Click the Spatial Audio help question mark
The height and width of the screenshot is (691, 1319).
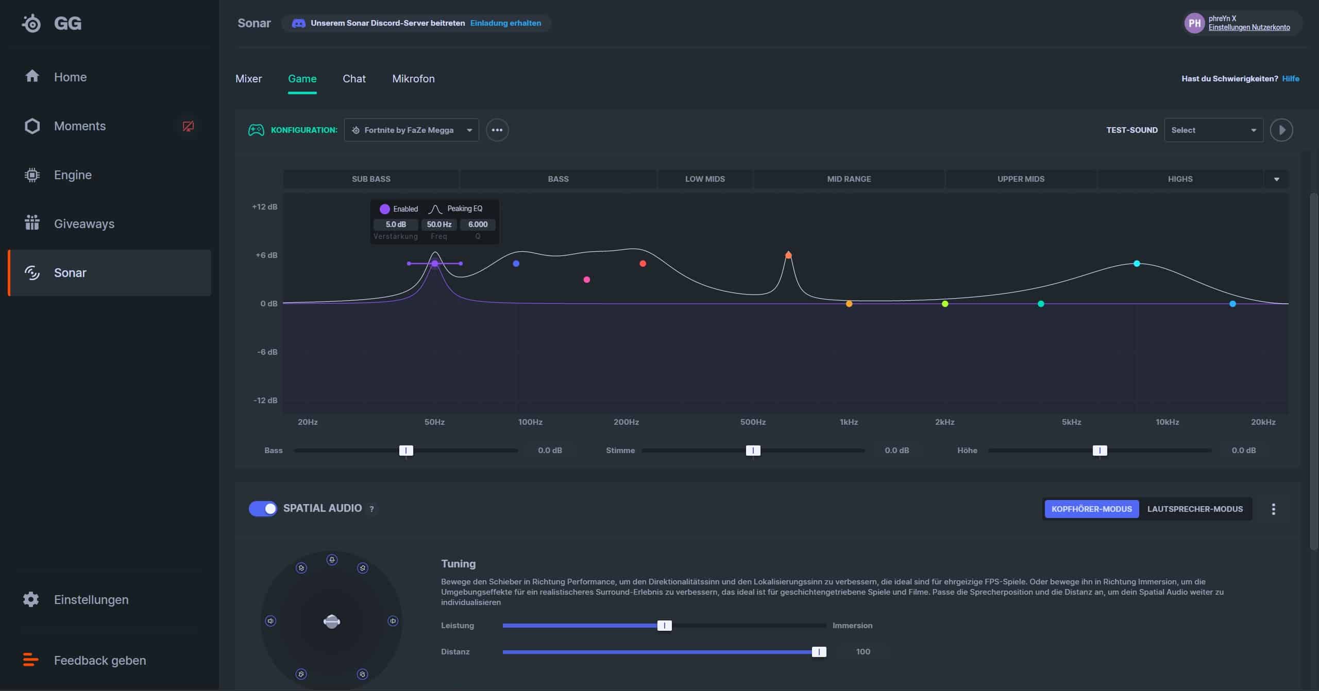[x=371, y=509]
